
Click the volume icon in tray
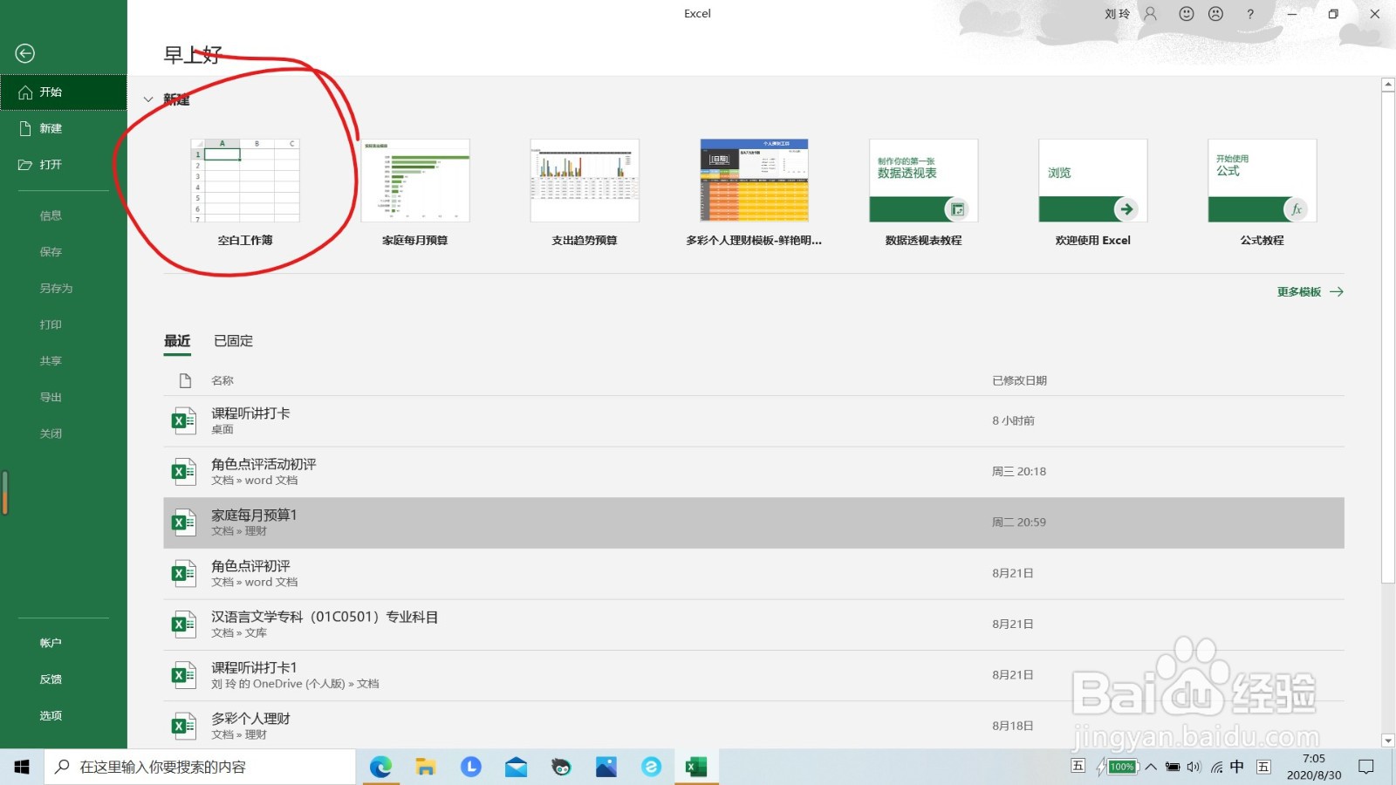pyautogui.click(x=1194, y=767)
